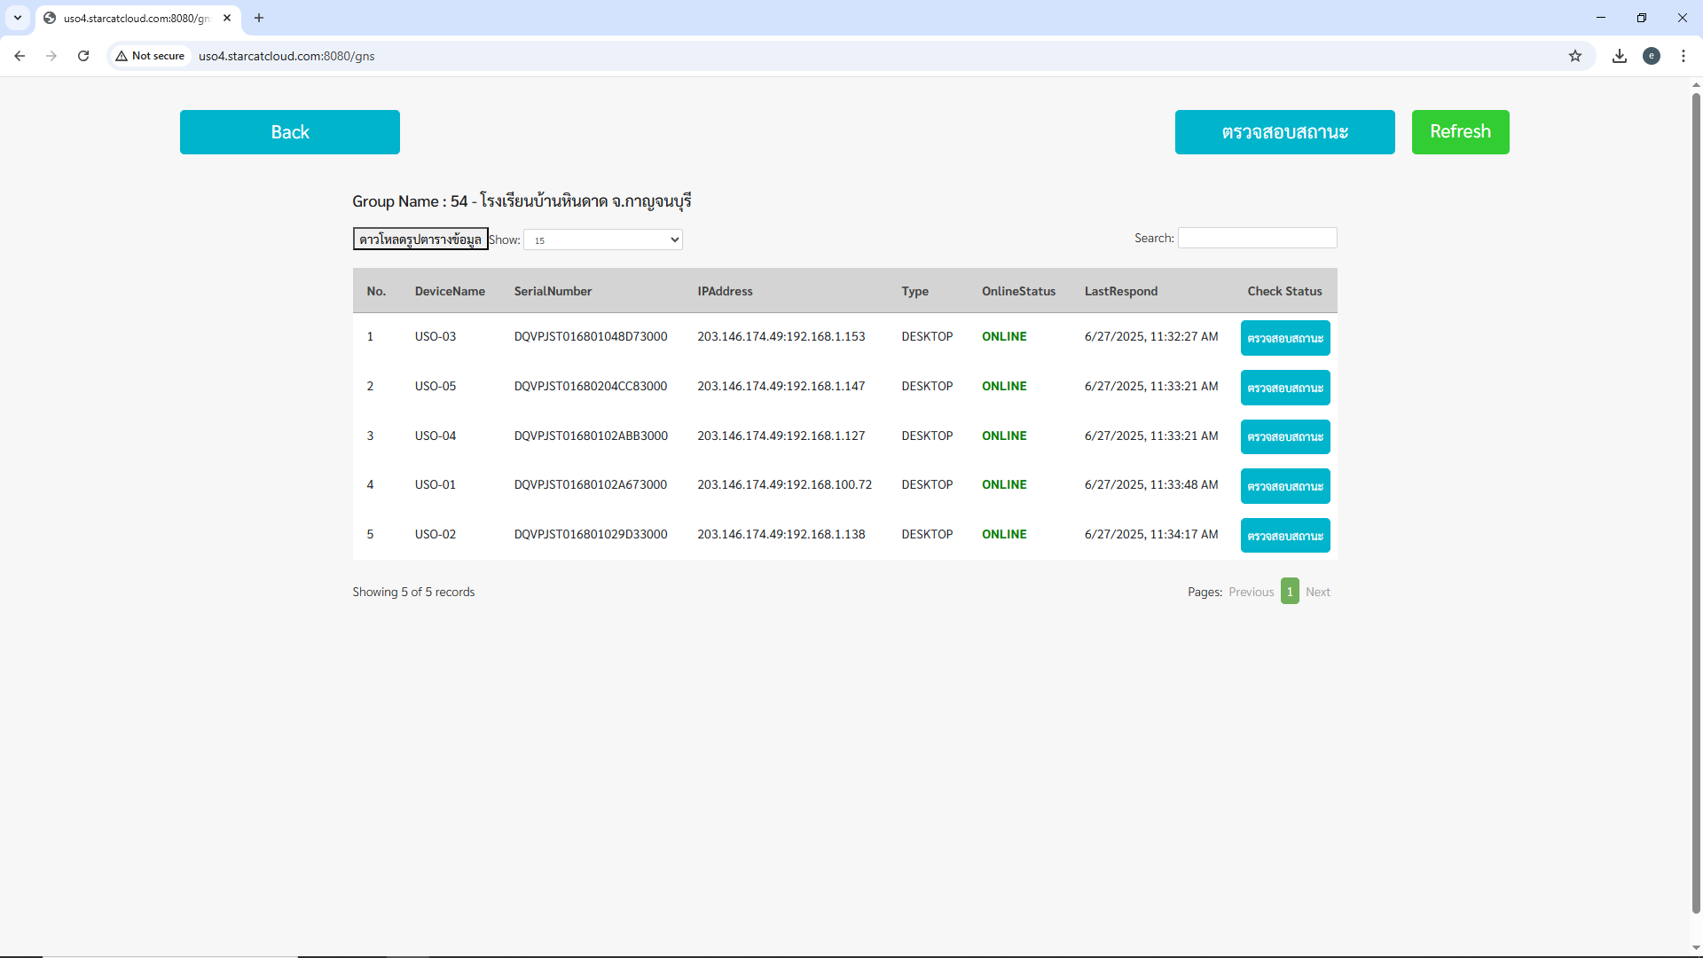Image resolution: width=1703 pixels, height=958 pixels.
Task: Open the browser profile avatar
Action: (1652, 56)
